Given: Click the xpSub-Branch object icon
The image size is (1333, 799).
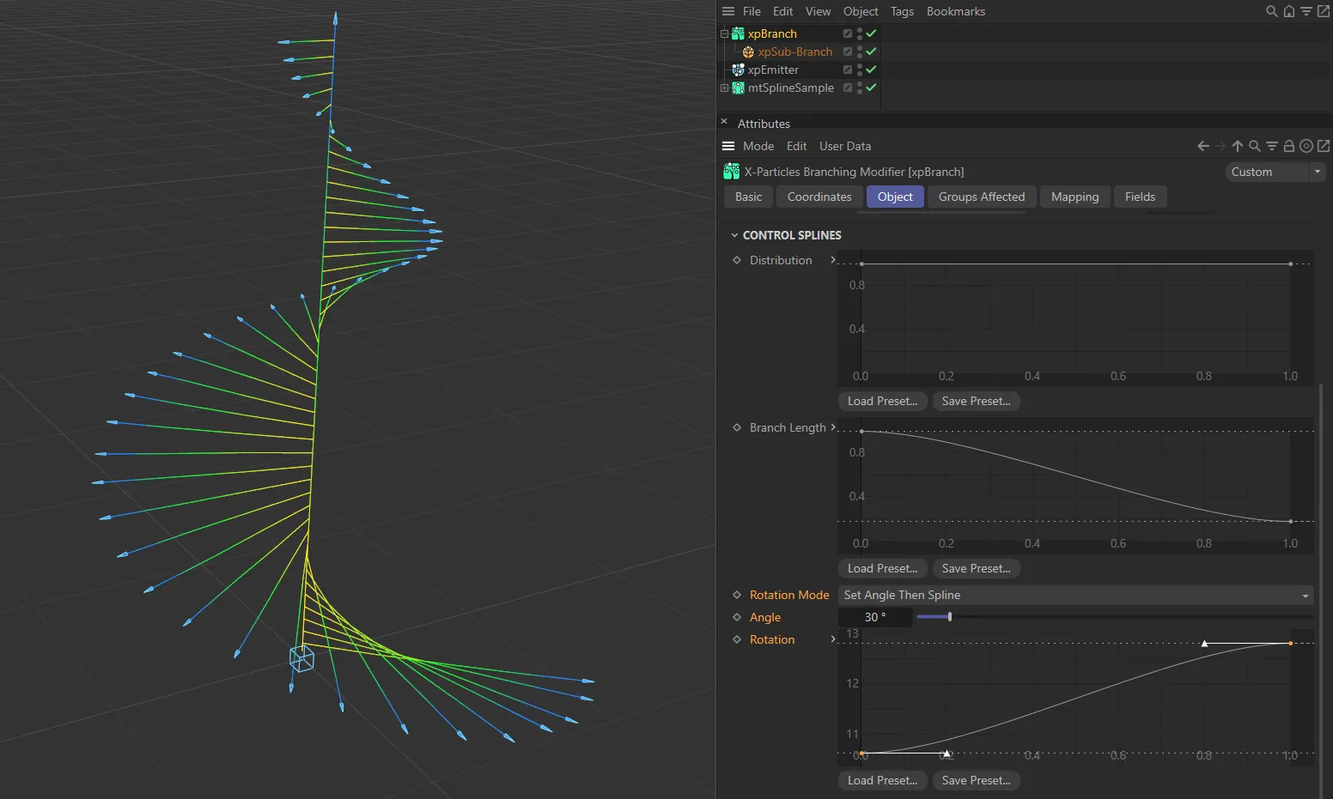Looking at the screenshot, I should 746,51.
